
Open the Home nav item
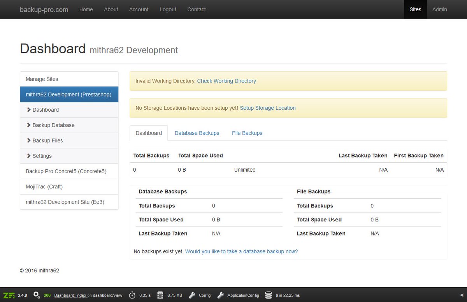pos(86,9)
